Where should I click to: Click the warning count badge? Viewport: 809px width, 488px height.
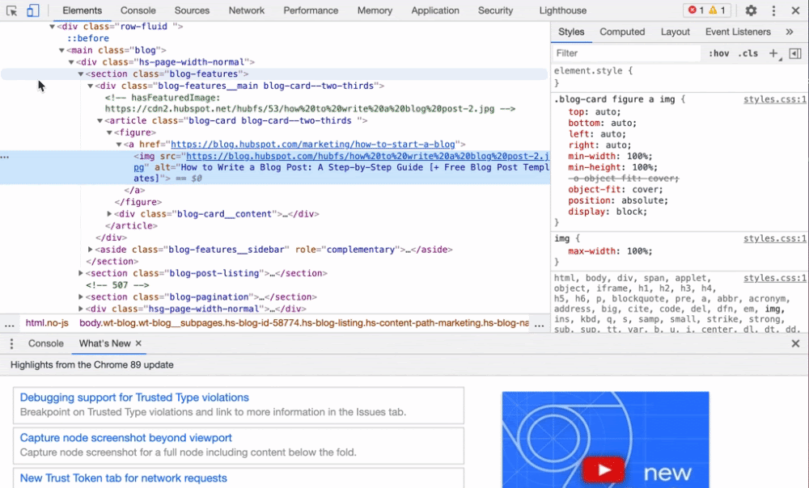pos(715,11)
